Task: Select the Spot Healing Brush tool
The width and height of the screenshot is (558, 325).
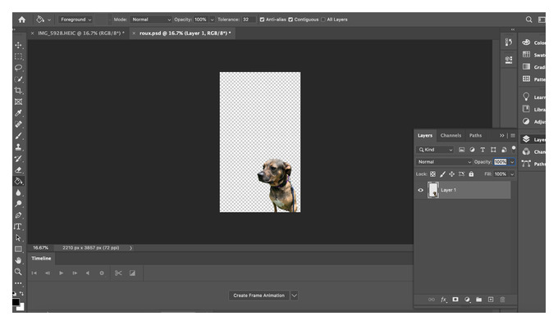Action: 19,124
